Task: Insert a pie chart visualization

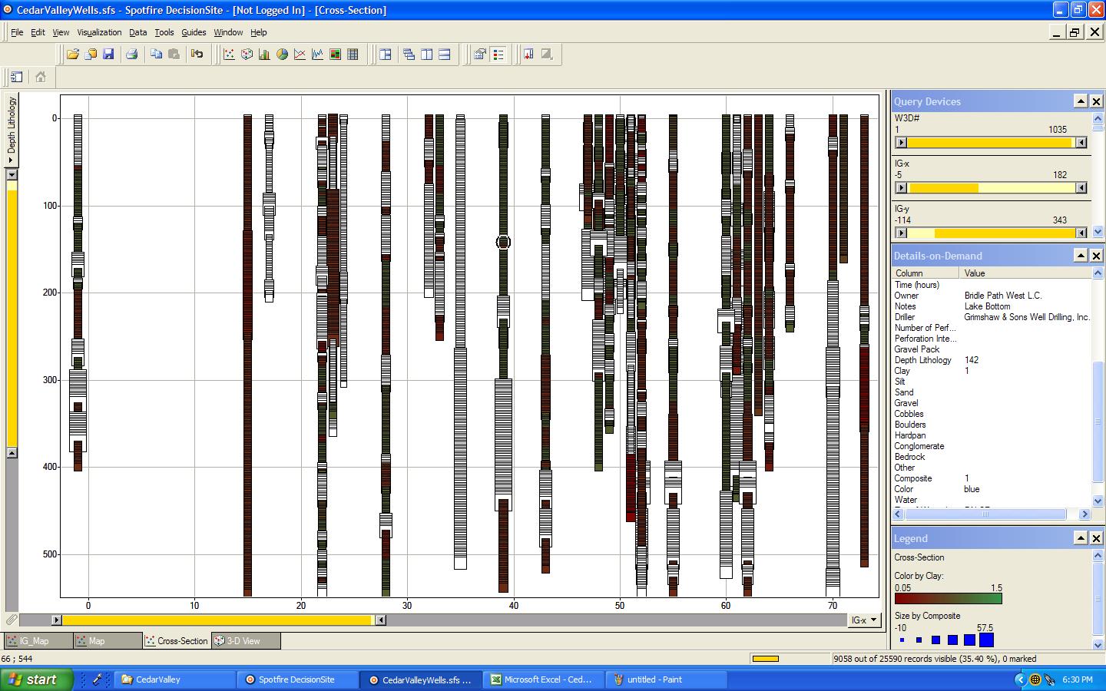Action: (282, 55)
